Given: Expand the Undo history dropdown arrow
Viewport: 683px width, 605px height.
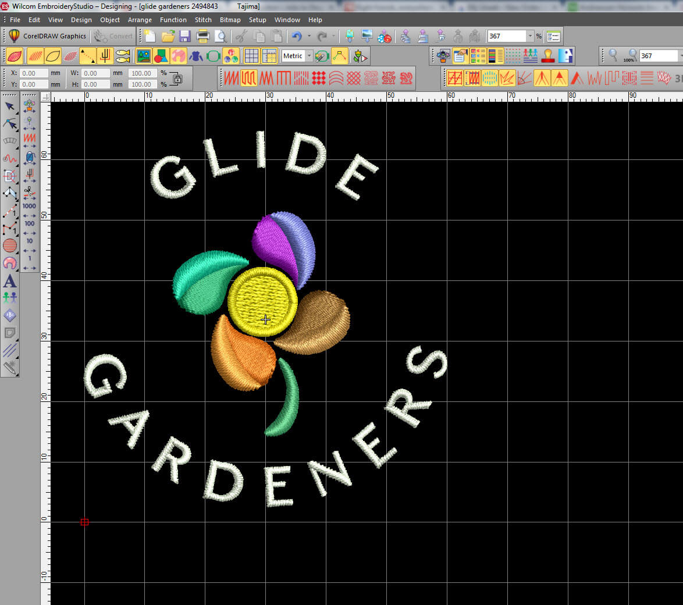Looking at the screenshot, I should tap(308, 36).
